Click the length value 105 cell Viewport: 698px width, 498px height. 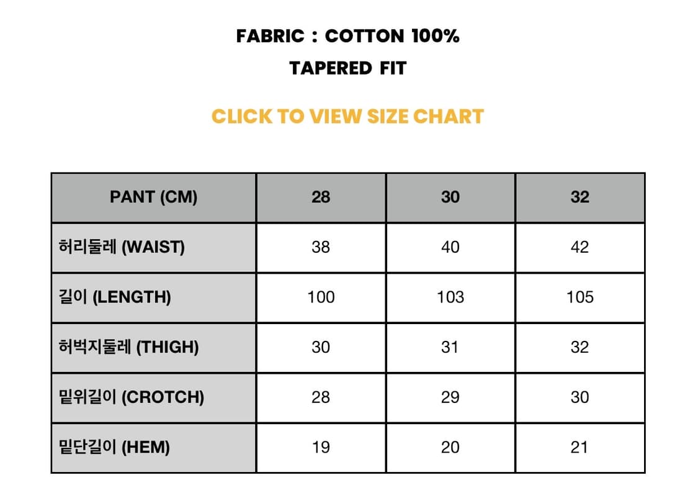579,297
